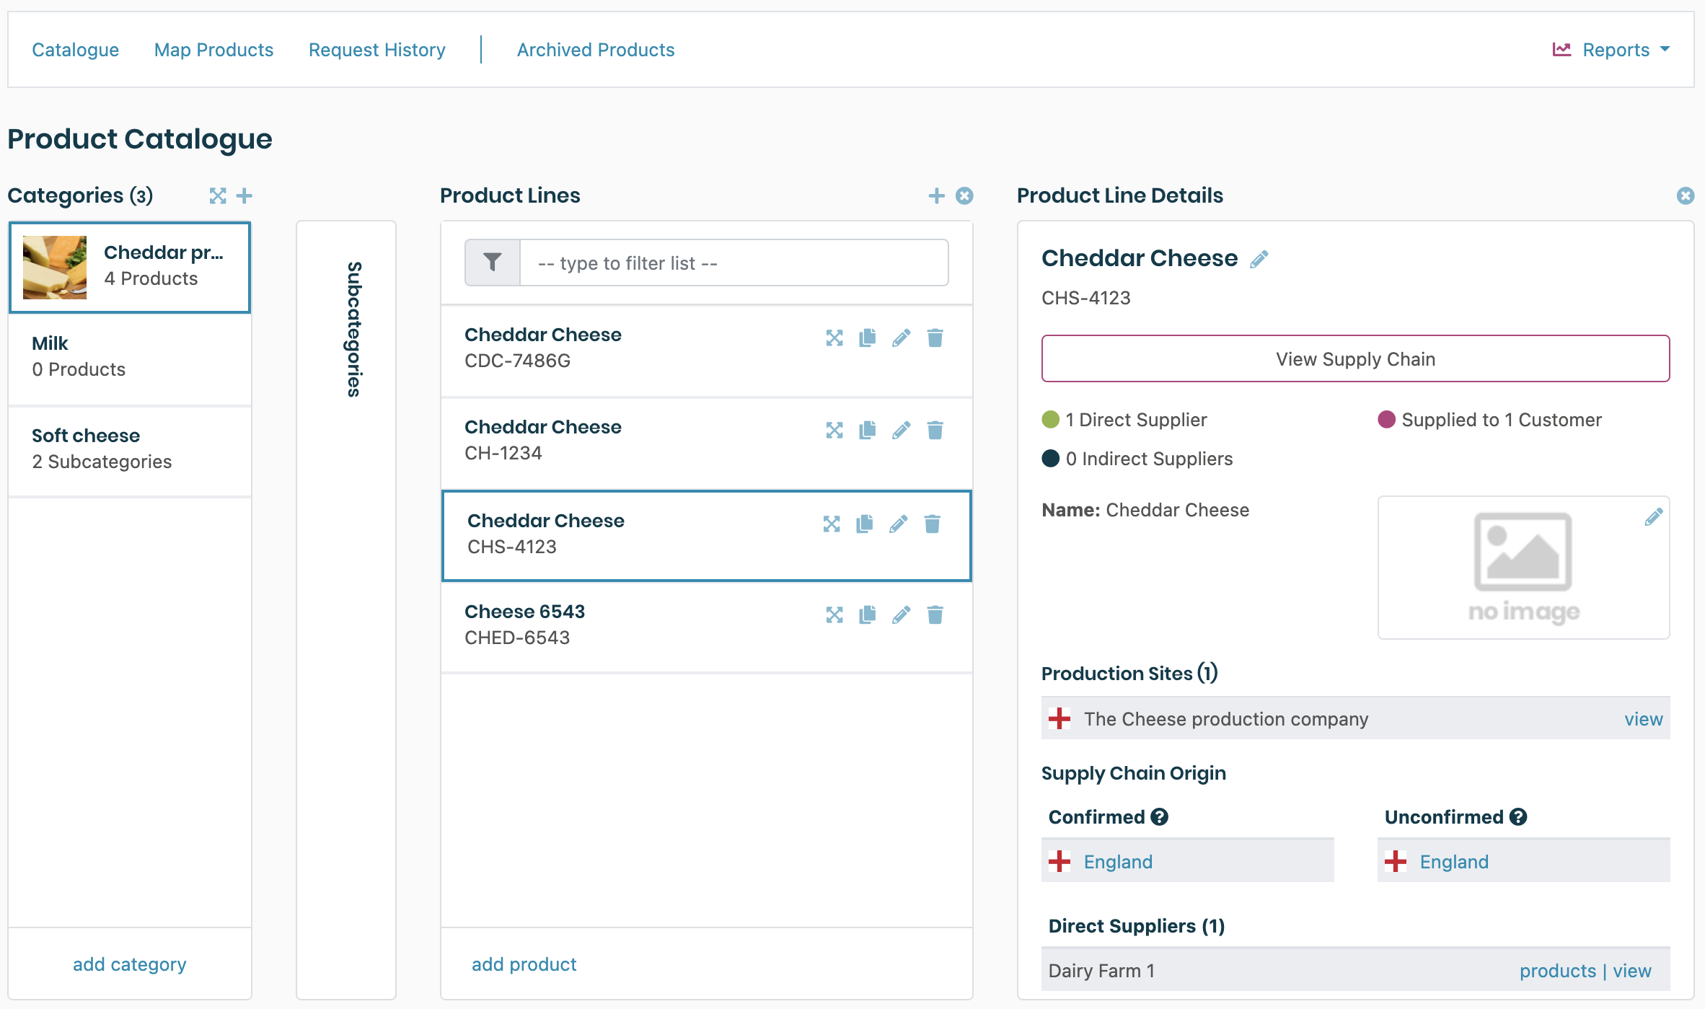Click the plus icon in Product Lines header
Image resolution: width=1705 pixels, height=1009 pixels.
(x=936, y=196)
